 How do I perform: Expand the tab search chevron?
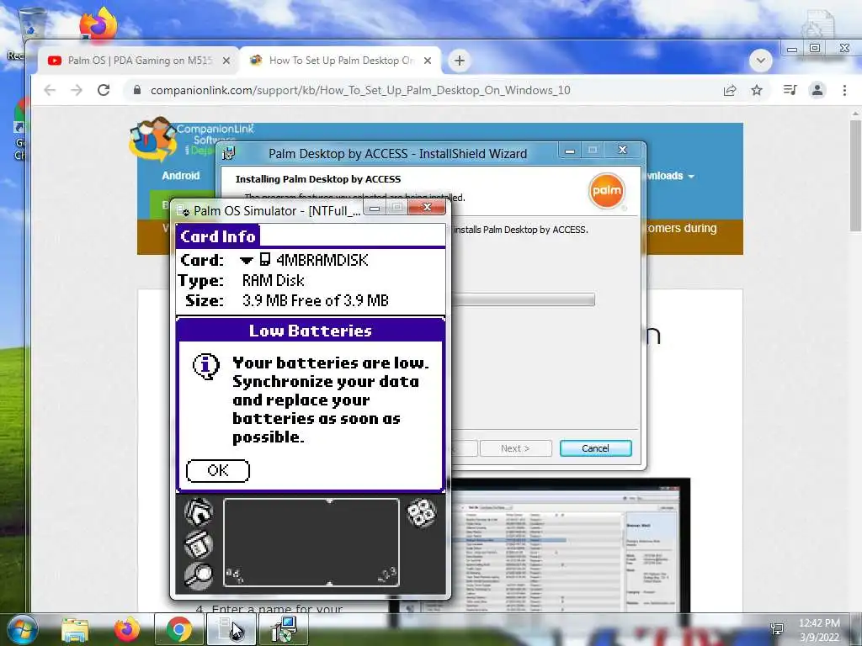[761, 61]
